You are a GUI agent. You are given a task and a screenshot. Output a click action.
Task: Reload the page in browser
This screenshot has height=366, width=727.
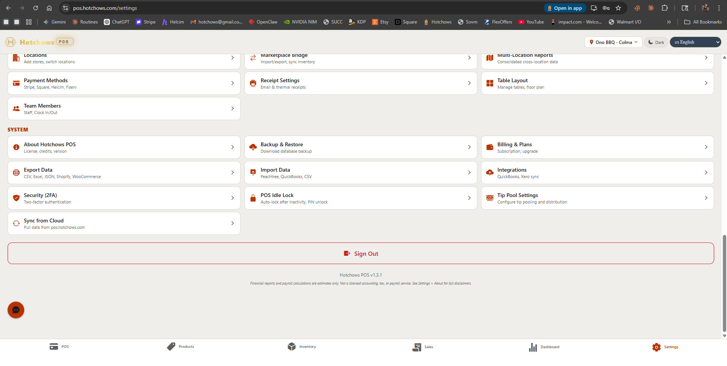(36, 8)
